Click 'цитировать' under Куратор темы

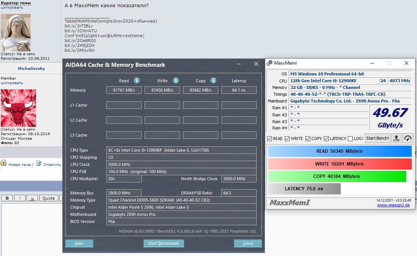pyautogui.click(x=12, y=8)
